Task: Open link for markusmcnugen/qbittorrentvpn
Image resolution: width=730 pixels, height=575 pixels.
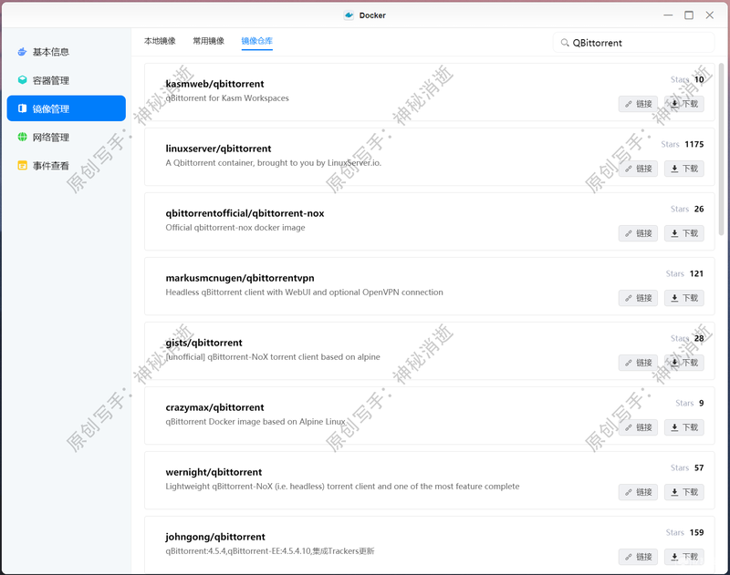Action: coord(638,297)
